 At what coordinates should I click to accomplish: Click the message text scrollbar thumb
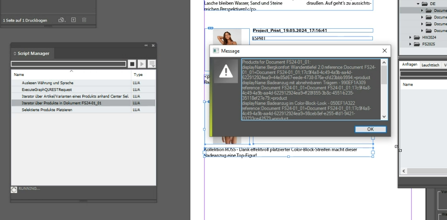click(384, 75)
